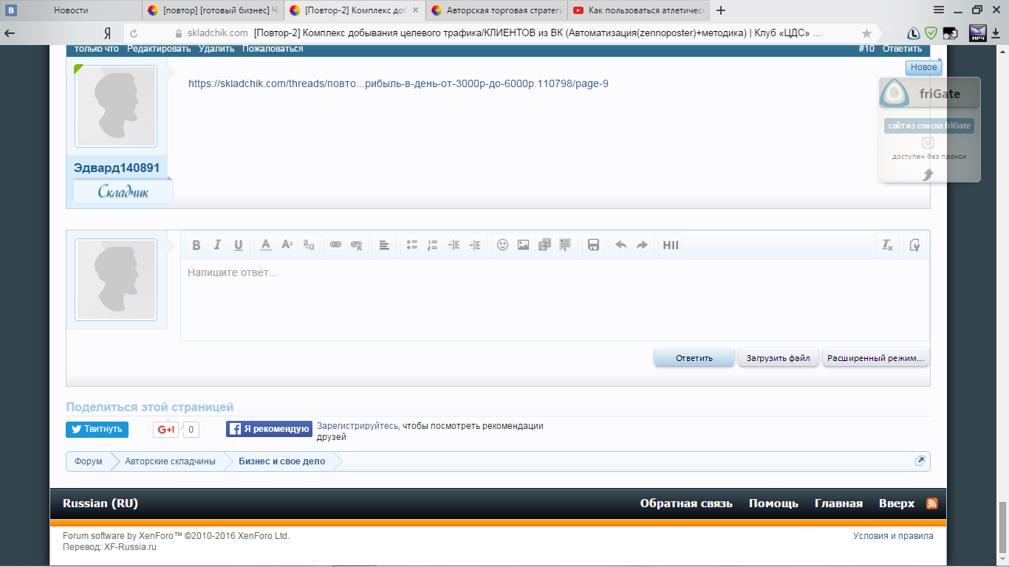The image size is (1009, 567).
Task: Redo the last editor action
Action: click(642, 245)
